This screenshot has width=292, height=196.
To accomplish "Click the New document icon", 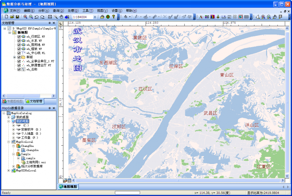I will pyautogui.click(x=6, y=17).
